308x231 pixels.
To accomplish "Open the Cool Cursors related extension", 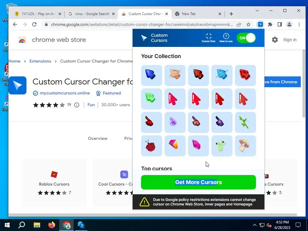I will (113, 183).
